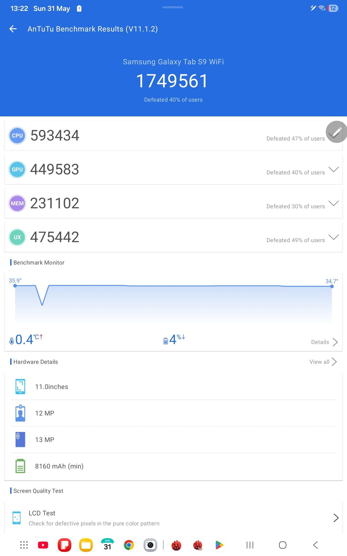347x556 pixels.
Task: Tap the LCD Test phone icon
Action: coord(17,518)
